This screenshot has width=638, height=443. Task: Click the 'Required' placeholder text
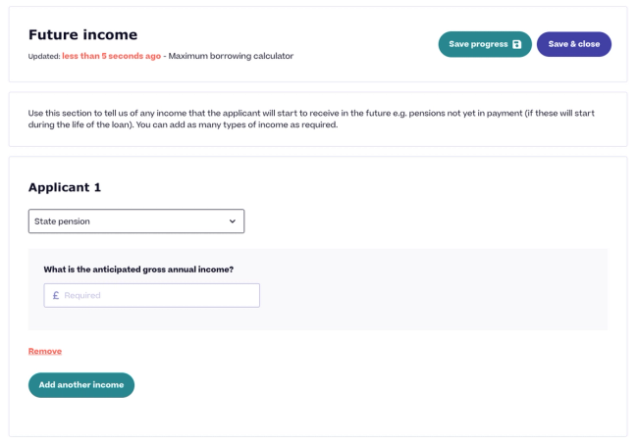82,295
